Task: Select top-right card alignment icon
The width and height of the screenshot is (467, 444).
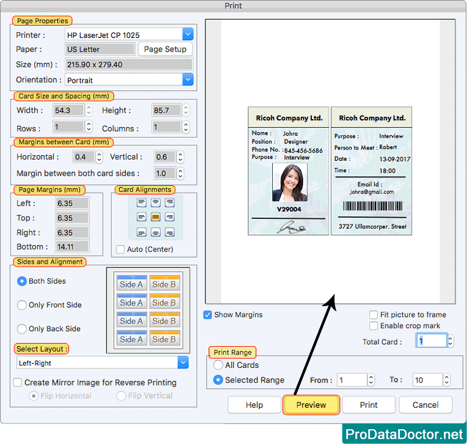Action: 170,203
